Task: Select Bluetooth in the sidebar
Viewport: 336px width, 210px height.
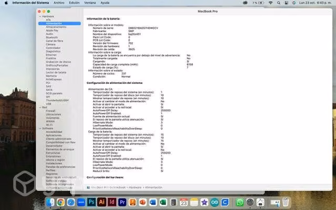Action: 52,37
